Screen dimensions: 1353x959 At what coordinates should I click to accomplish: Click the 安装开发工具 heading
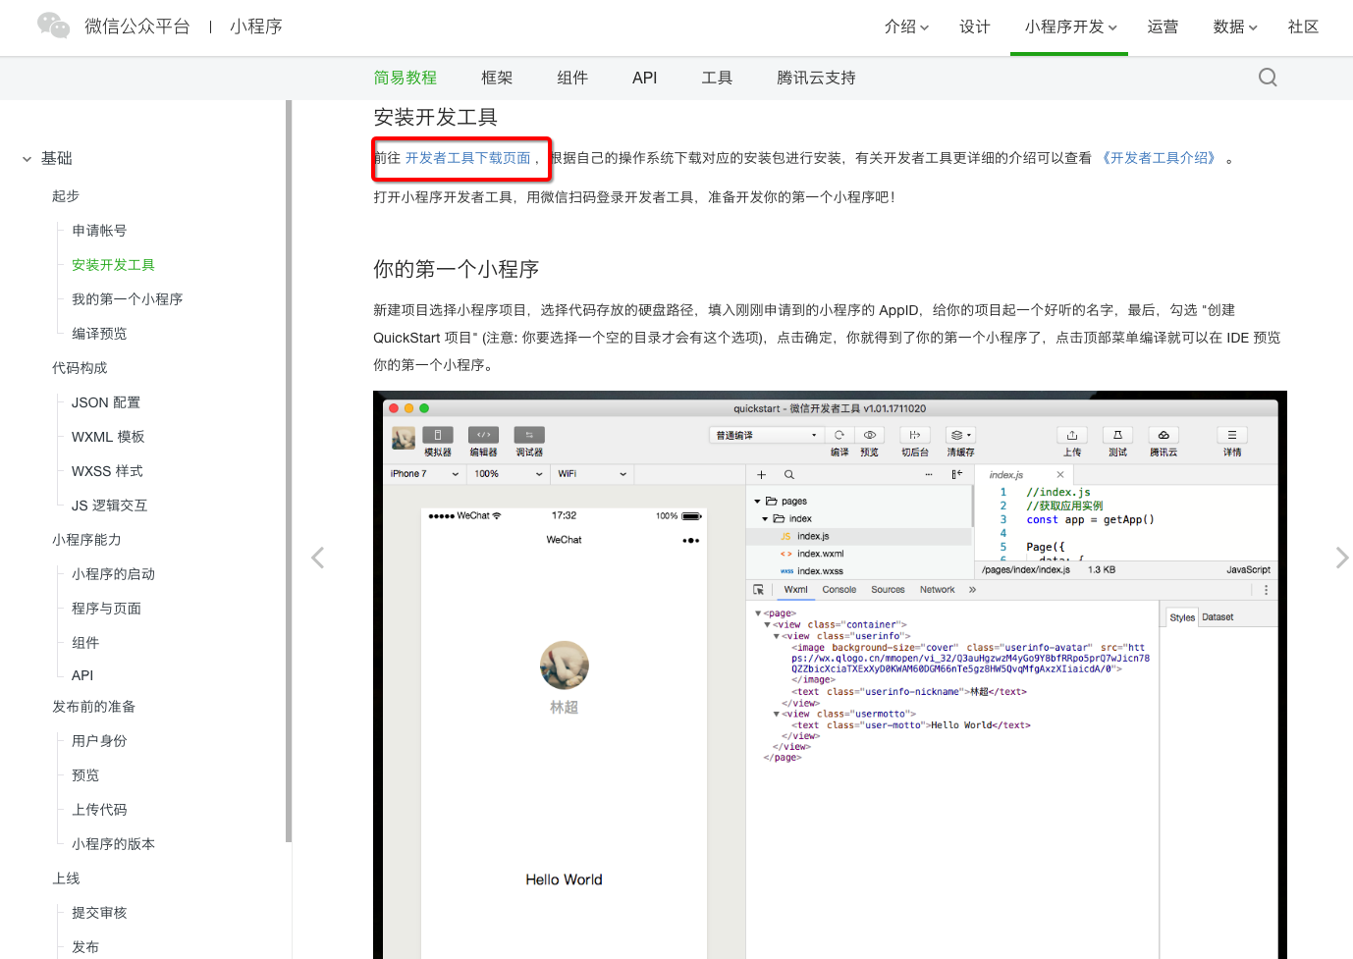435,117
